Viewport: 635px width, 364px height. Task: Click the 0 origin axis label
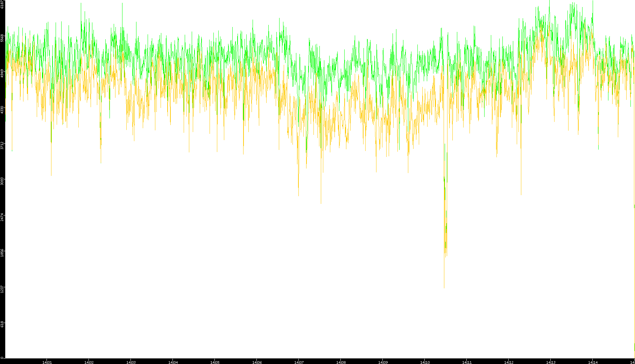click(x=2, y=358)
